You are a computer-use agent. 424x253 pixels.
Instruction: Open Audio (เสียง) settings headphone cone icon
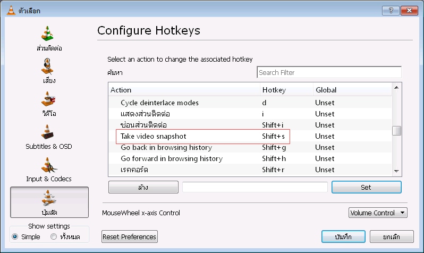(x=48, y=66)
